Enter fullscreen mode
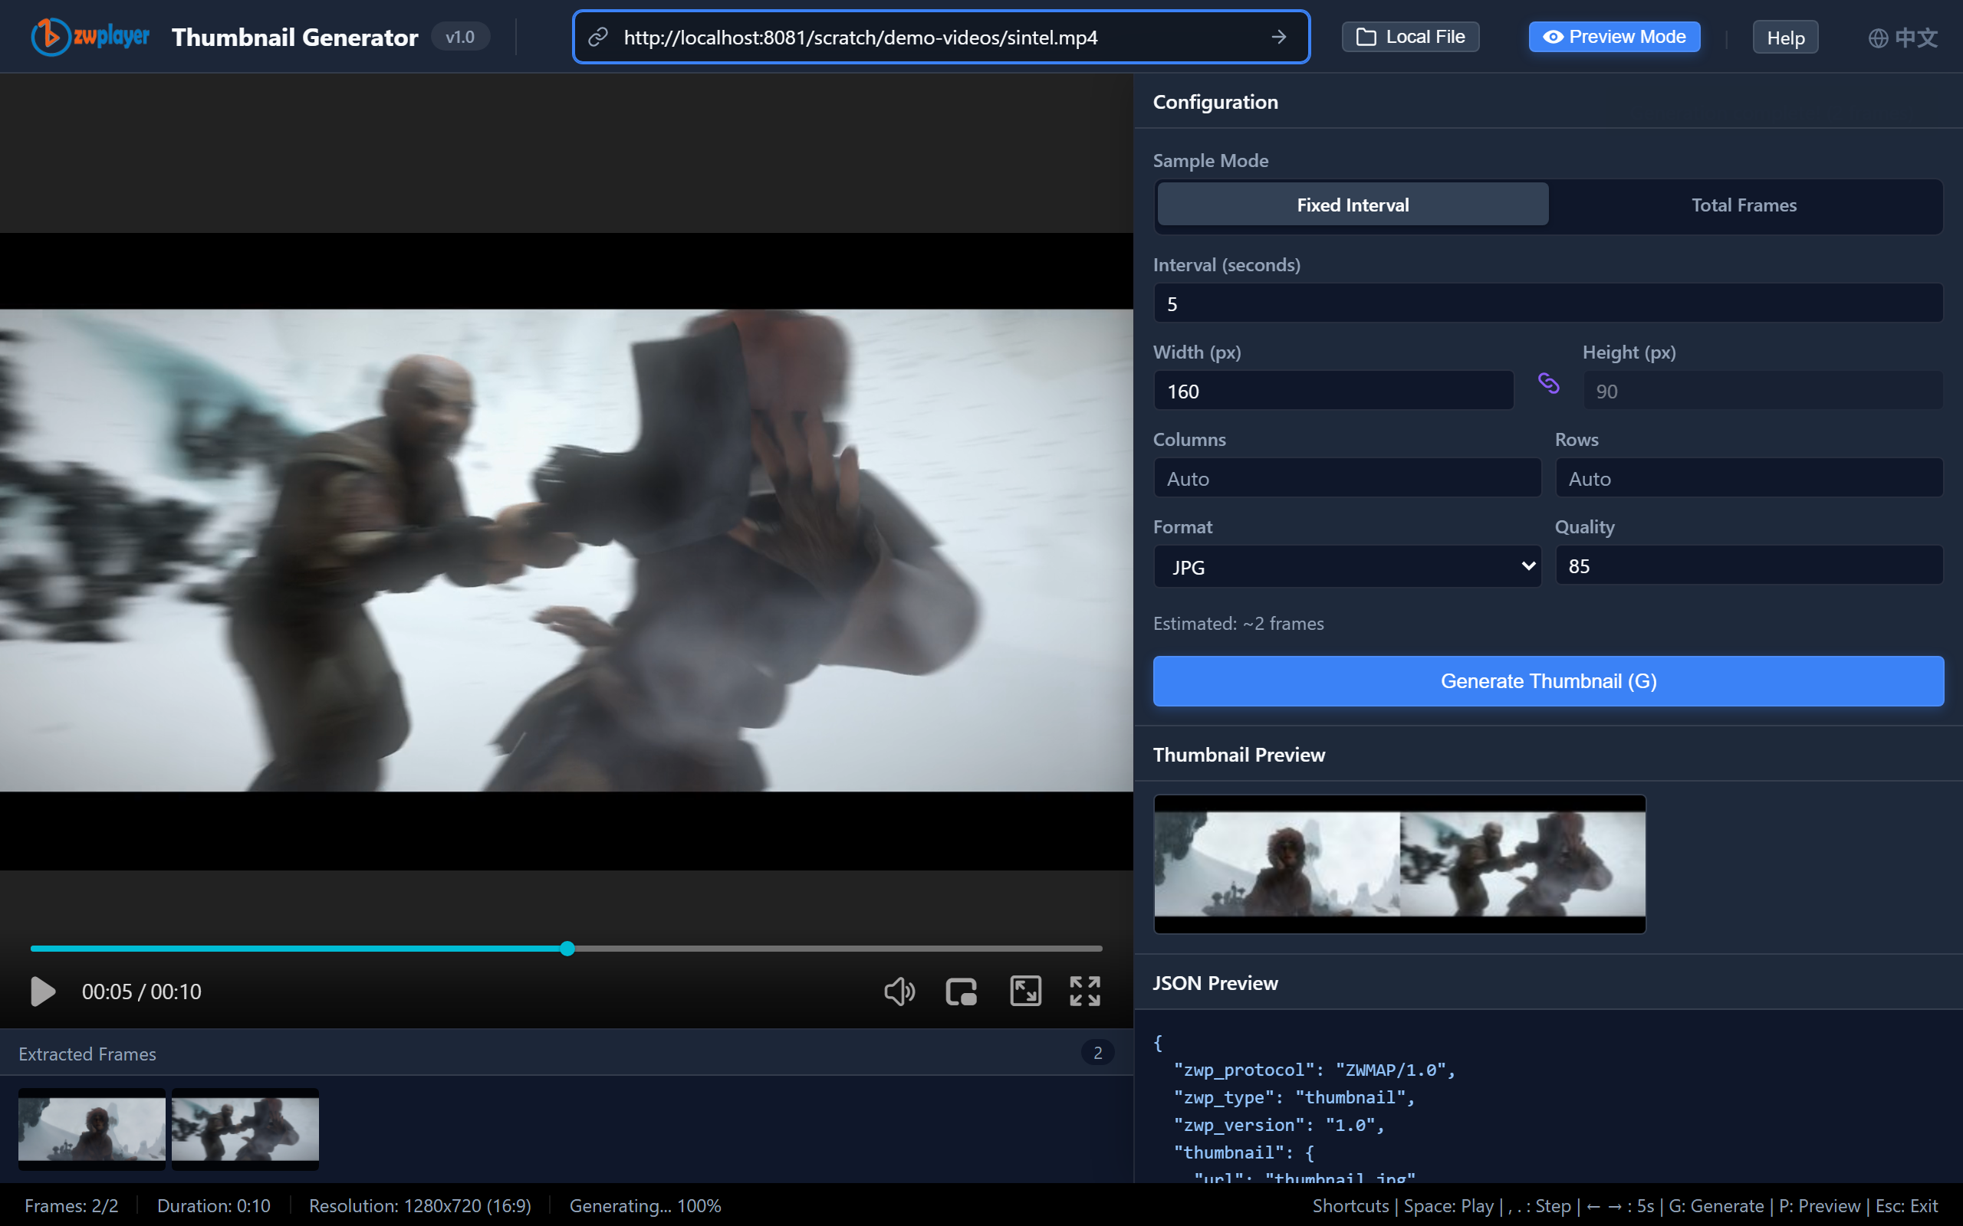The width and height of the screenshot is (1963, 1226). [1084, 992]
